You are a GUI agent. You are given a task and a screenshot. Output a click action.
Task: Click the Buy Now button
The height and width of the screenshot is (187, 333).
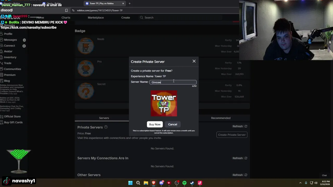(x=155, y=124)
